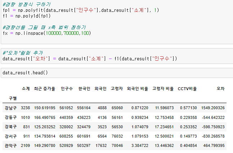233x153 pixels.
Task: Click the value 561052 in 인구수 column
Action: [66, 108]
